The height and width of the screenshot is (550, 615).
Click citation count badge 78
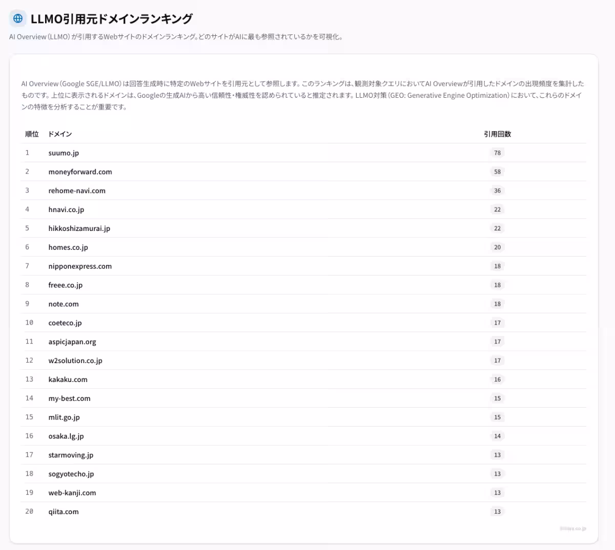497,153
